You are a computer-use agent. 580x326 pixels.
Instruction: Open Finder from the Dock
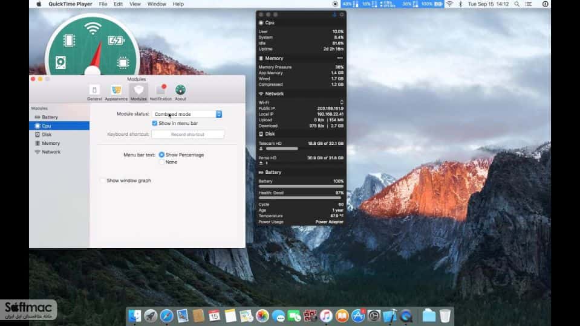(135, 316)
